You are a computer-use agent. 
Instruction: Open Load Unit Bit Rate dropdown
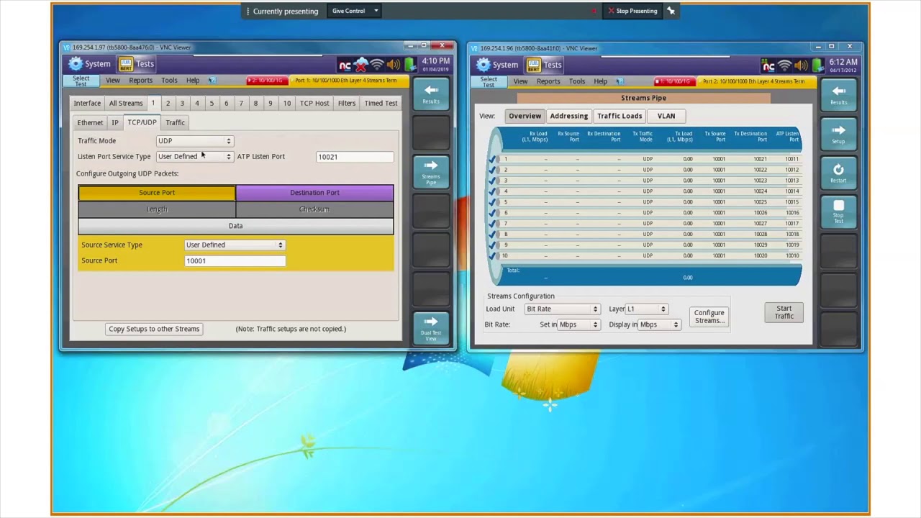pyautogui.click(x=562, y=309)
